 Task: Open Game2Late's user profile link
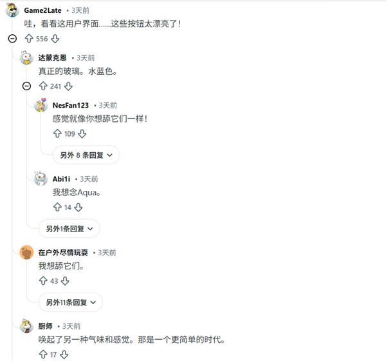pos(42,10)
